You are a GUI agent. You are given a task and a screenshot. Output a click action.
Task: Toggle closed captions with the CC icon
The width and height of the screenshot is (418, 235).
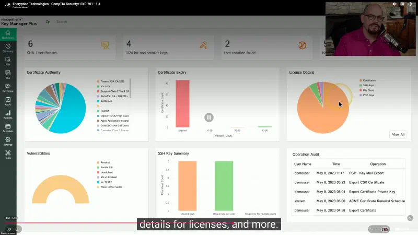click(x=402, y=4)
